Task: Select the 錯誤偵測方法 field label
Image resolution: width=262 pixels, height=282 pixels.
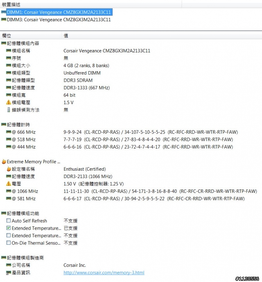Action: 25,110
